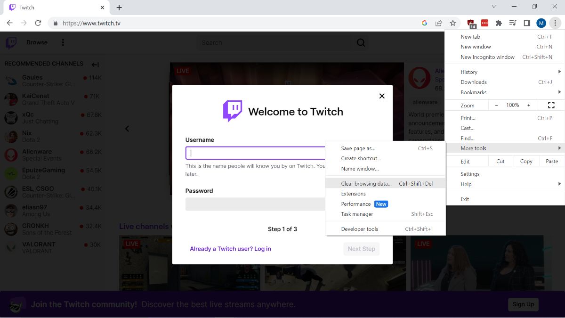Bookmark this page with star icon
The width and height of the screenshot is (565, 318).
452,23
